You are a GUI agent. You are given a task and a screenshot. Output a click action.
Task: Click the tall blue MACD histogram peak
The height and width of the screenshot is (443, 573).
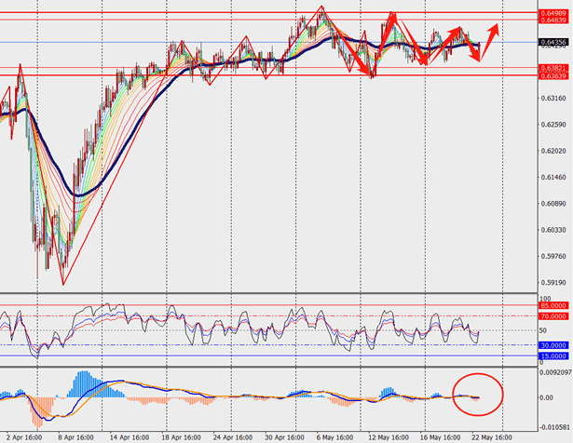(x=83, y=382)
